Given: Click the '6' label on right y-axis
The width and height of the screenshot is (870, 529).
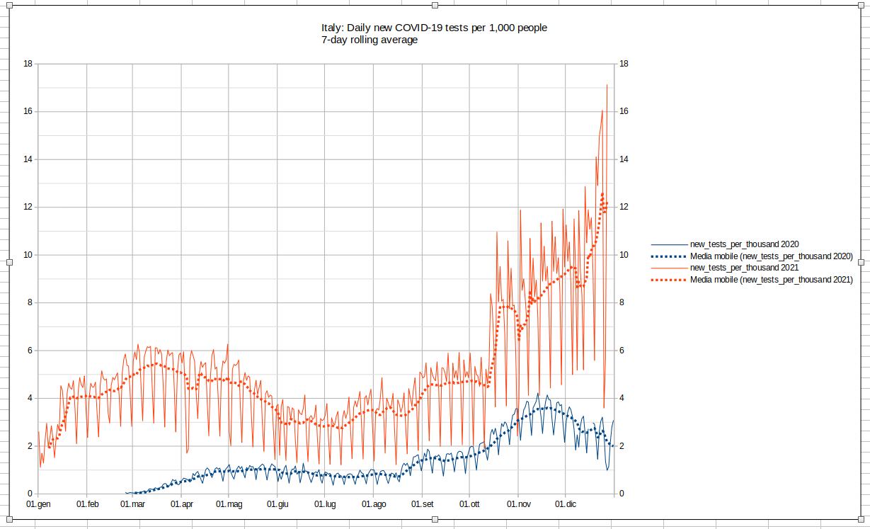Looking at the screenshot, I should click(622, 351).
